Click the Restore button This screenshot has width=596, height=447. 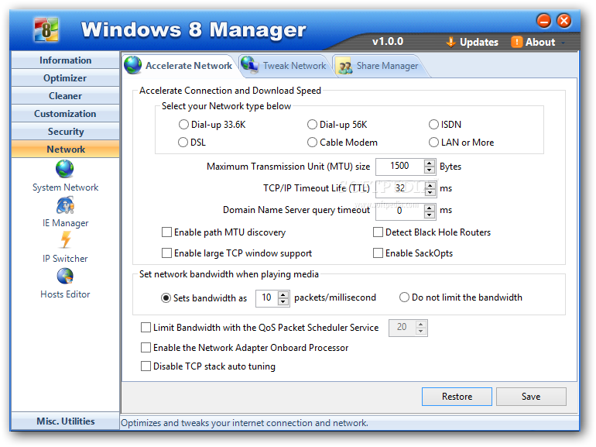pyautogui.click(x=457, y=397)
